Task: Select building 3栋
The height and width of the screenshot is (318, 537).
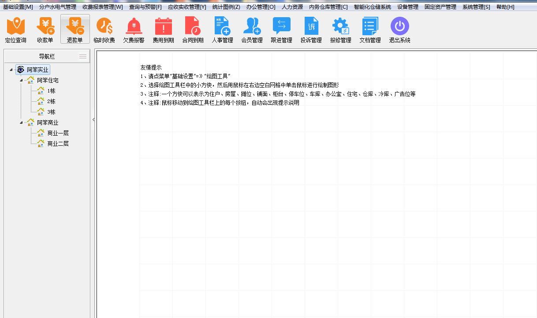Action: pos(52,112)
